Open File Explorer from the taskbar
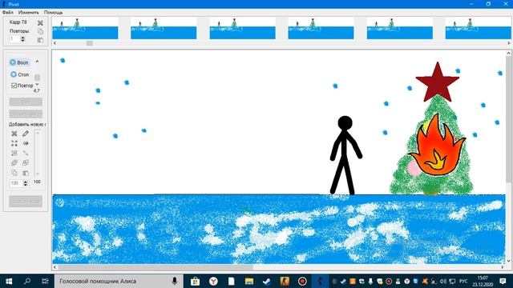Image resolution: width=513 pixels, height=288 pixels. click(249, 281)
